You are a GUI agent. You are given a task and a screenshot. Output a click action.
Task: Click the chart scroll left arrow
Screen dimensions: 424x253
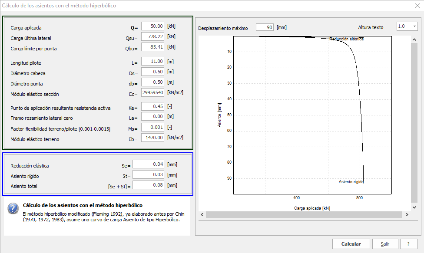click(202, 215)
